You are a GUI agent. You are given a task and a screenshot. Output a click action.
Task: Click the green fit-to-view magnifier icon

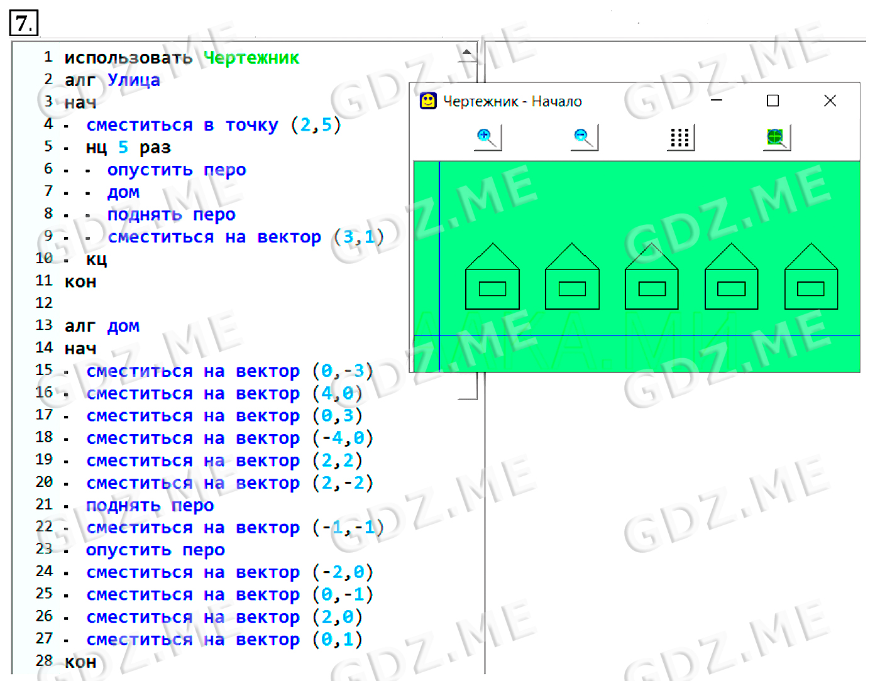coord(777,137)
